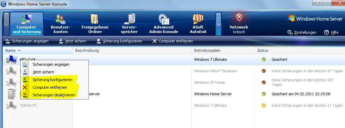
Task: Select the Windows XP Home cell
Action: pos(209,82)
